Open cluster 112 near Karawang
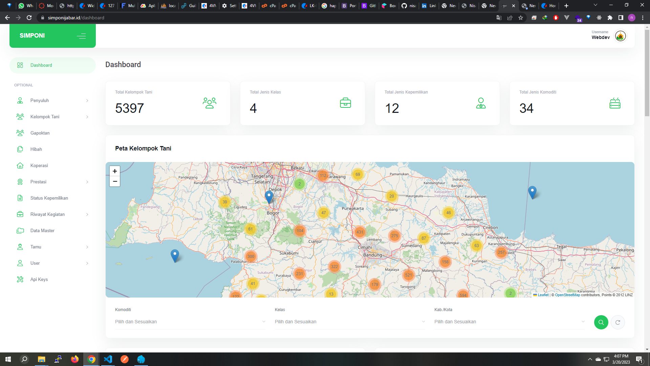The height and width of the screenshot is (366, 650). [x=323, y=176]
